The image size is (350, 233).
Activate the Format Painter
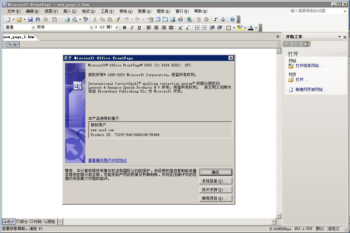pos(117,19)
